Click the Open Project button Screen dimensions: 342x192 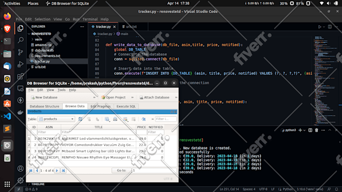114,98
